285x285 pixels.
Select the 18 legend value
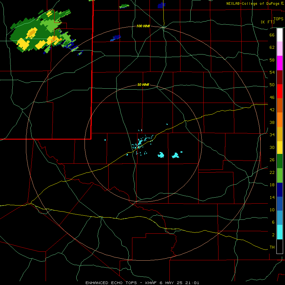click(x=272, y=185)
